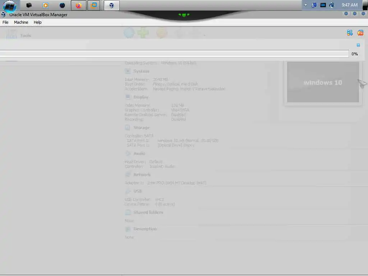Click the Intel HD Audio controller value

coord(162,166)
